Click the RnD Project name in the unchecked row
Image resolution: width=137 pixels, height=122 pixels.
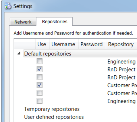(121, 77)
